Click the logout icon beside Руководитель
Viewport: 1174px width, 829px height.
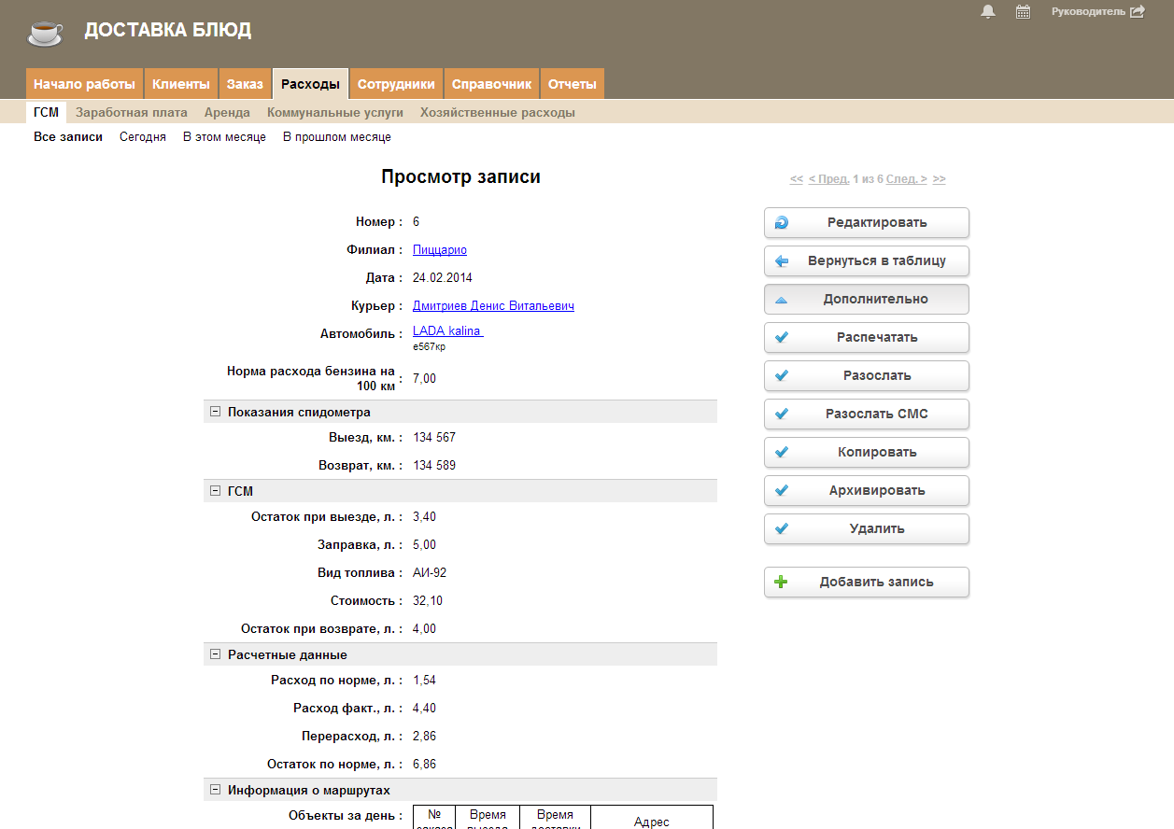coord(1137,12)
